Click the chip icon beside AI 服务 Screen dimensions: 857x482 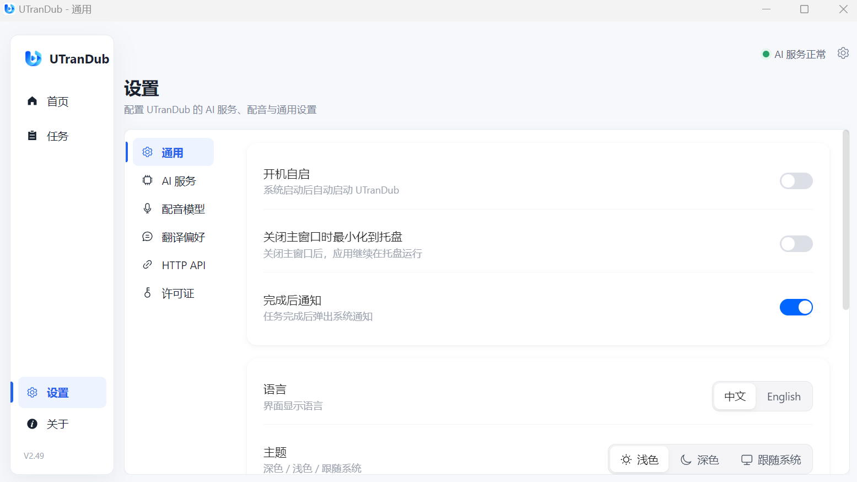(x=147, y=180)
